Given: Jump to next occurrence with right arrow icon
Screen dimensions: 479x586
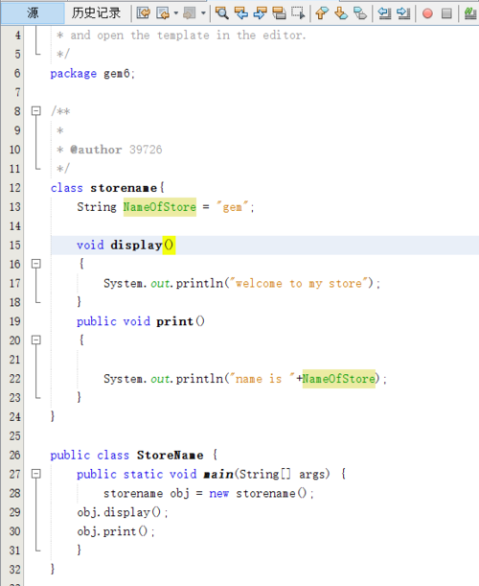Looking at the screenshot, I should coord(261,13).
